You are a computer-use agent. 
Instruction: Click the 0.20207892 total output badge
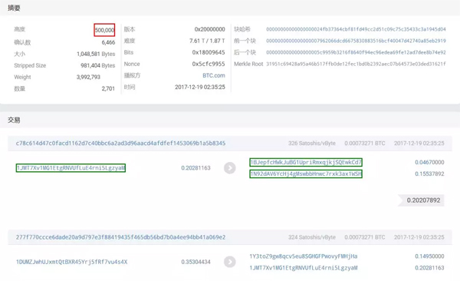click(x=421, y=200)
